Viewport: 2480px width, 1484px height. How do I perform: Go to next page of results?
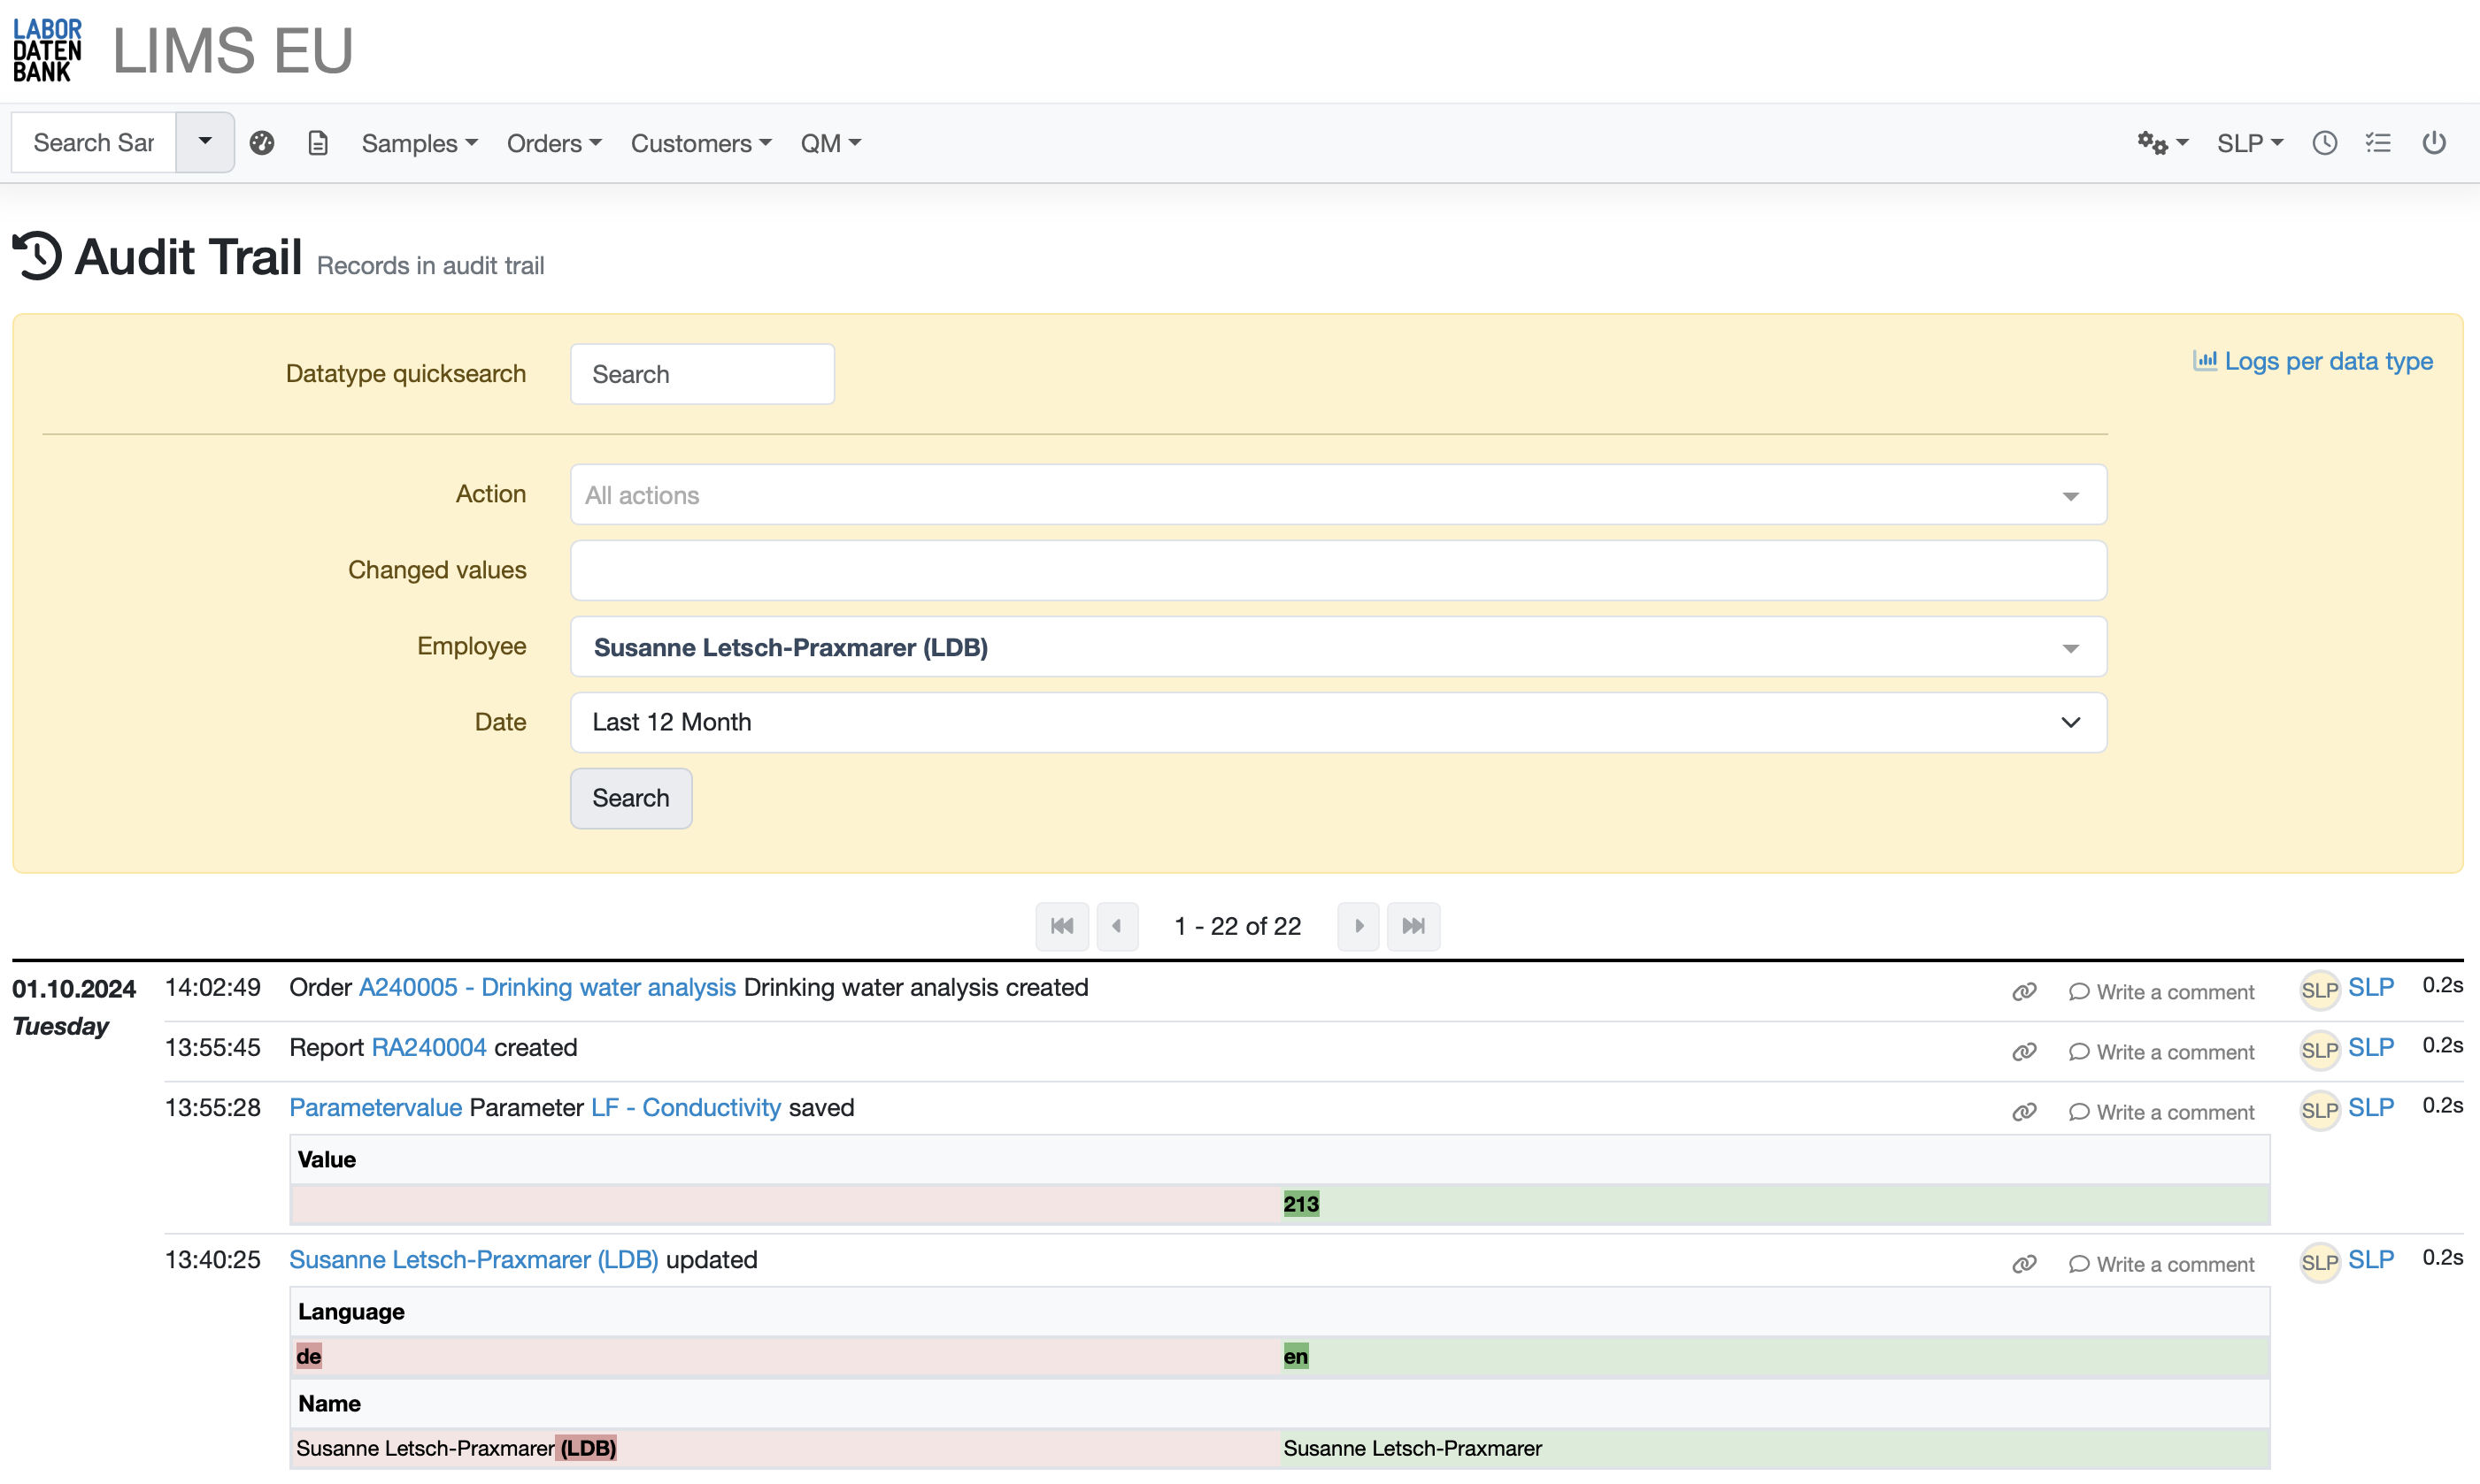[1358, 926]
